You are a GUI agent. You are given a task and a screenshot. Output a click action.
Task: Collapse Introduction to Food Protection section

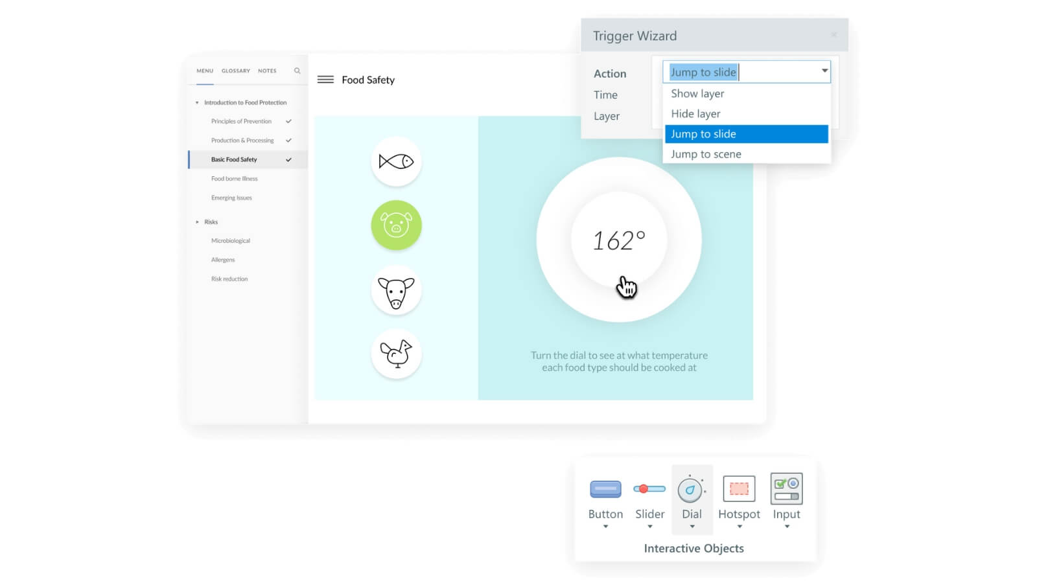[x=197, y=102]
